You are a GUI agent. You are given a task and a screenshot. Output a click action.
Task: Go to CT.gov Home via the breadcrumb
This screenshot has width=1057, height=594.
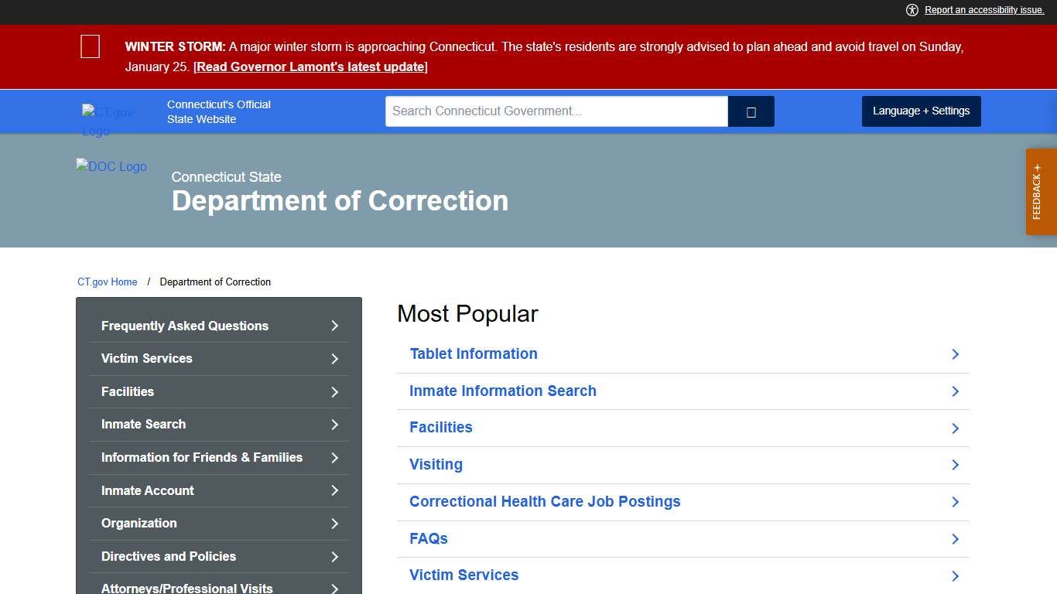108,282
